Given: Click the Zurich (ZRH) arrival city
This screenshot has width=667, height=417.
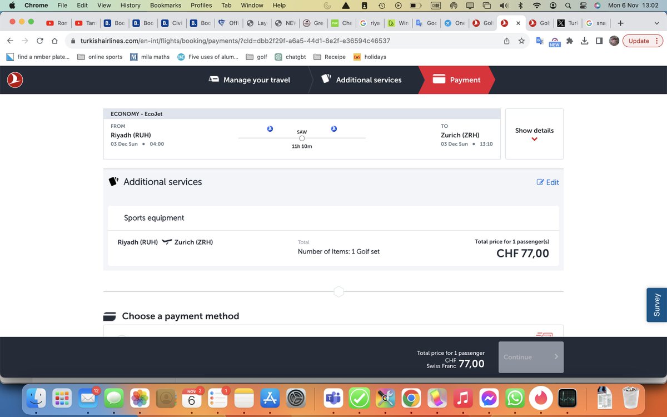Looking at the screenshot, I should pyautogui.click(x=460, y=135).
